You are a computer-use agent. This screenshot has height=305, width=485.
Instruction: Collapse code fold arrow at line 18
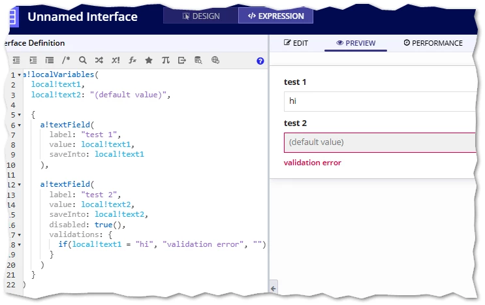pos(20,245)
